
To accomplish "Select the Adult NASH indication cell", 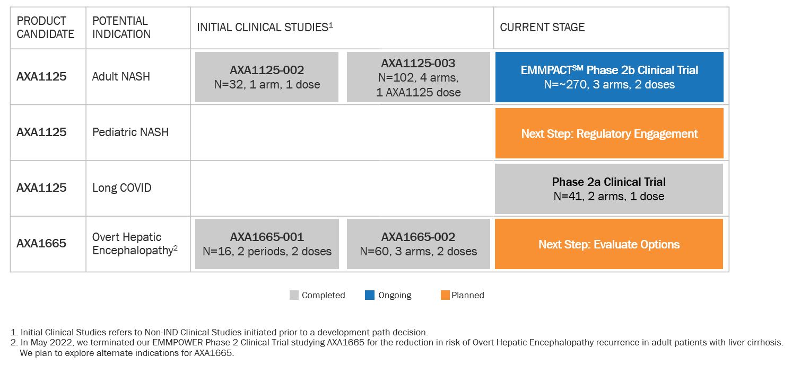I will click(x=121, y=76).
